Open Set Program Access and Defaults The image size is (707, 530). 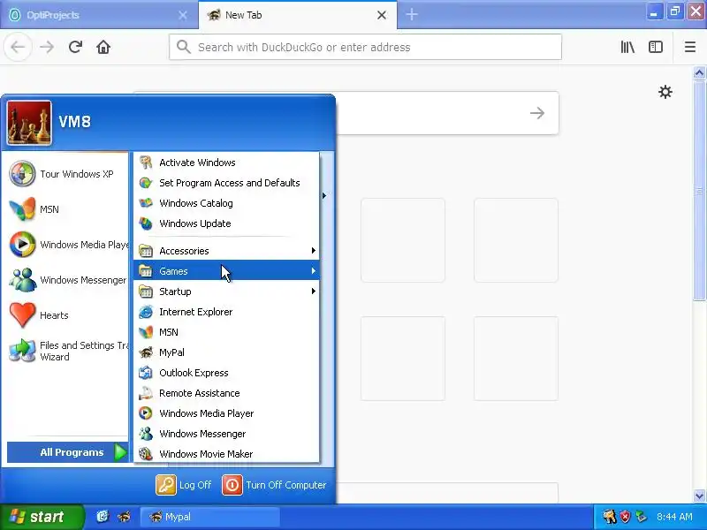(x=226, y=183)
